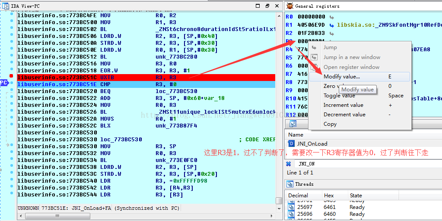Screen dimensions: 442x221
Task: Set breakpoint on the dot beside 773BC4FE MOV
Action: [12, 14]
